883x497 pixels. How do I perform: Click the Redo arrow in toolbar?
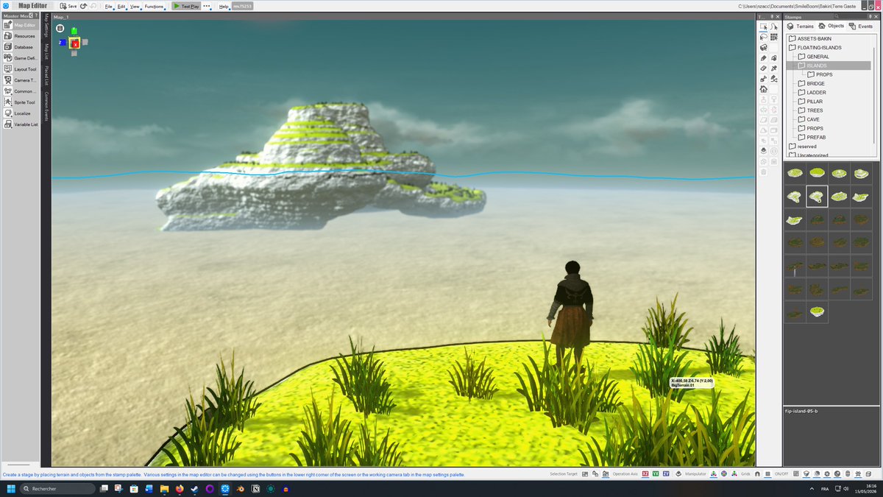93,6
